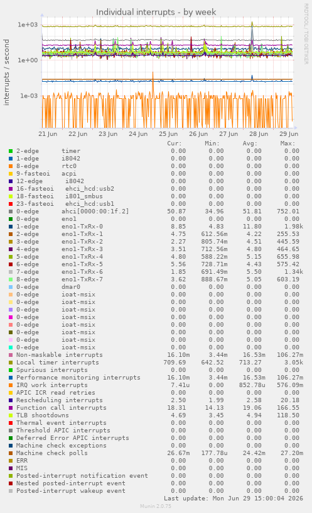The width and height of the screenshot is (312, 513).
Task: Click the swatch beside Posted-interrupt wakeup event
Action: click(x=11, y=491)
